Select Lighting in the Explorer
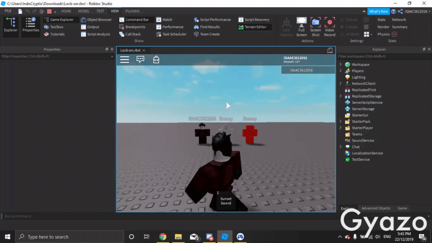This screenshot has height=243, width=432. 358,77
